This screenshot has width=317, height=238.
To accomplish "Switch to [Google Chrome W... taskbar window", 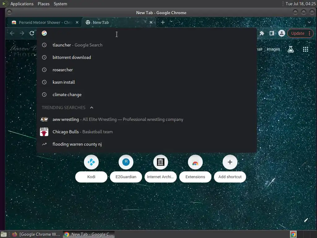I will [36, 234].
